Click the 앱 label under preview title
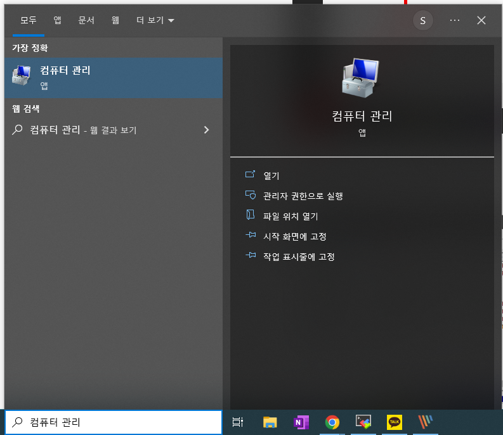 tap(362, 132)
